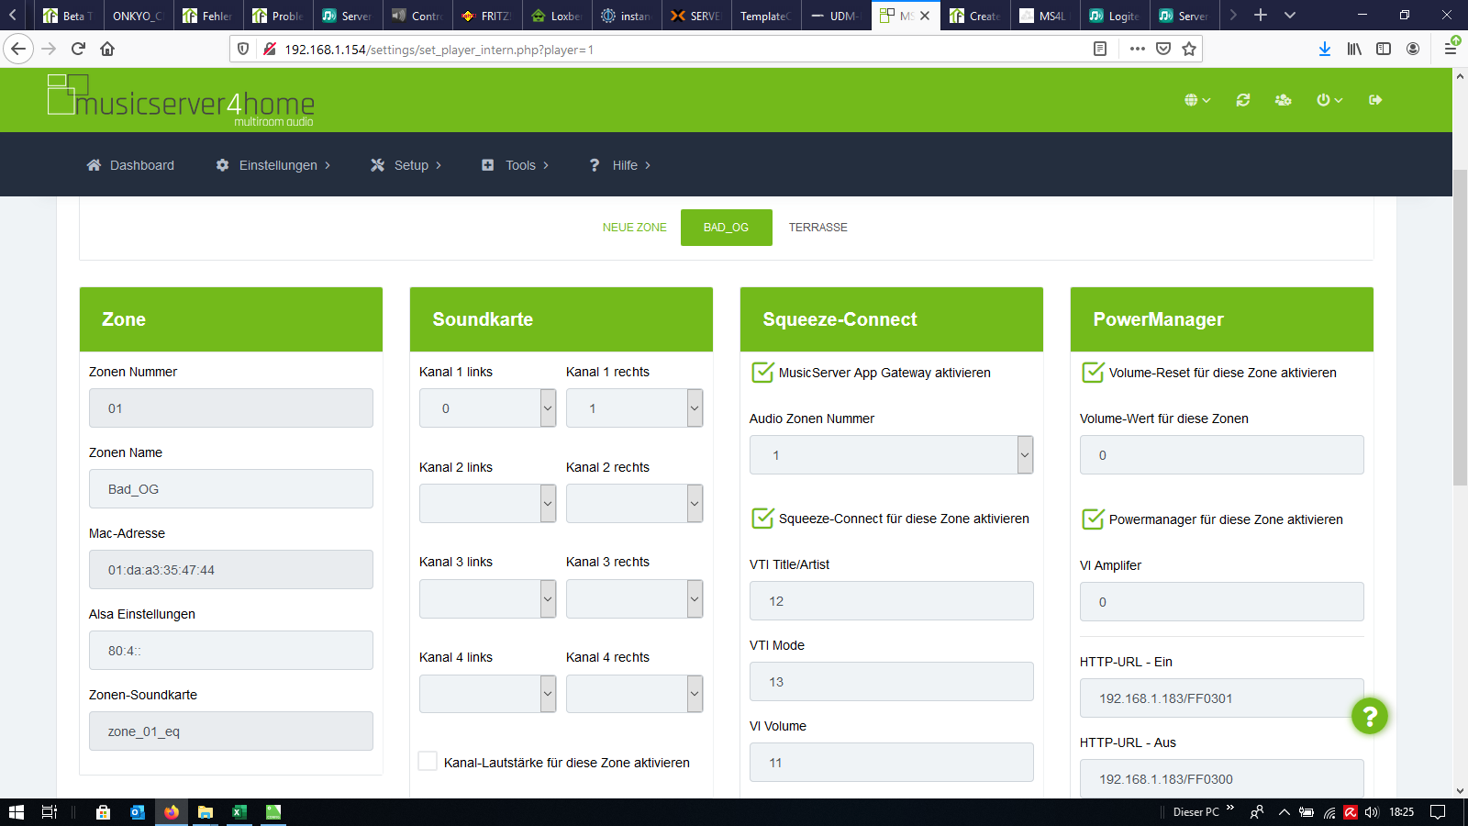Go to Dashboard in navigation bar
This screenshot has width=1468, height=826.
click(130, 165)
